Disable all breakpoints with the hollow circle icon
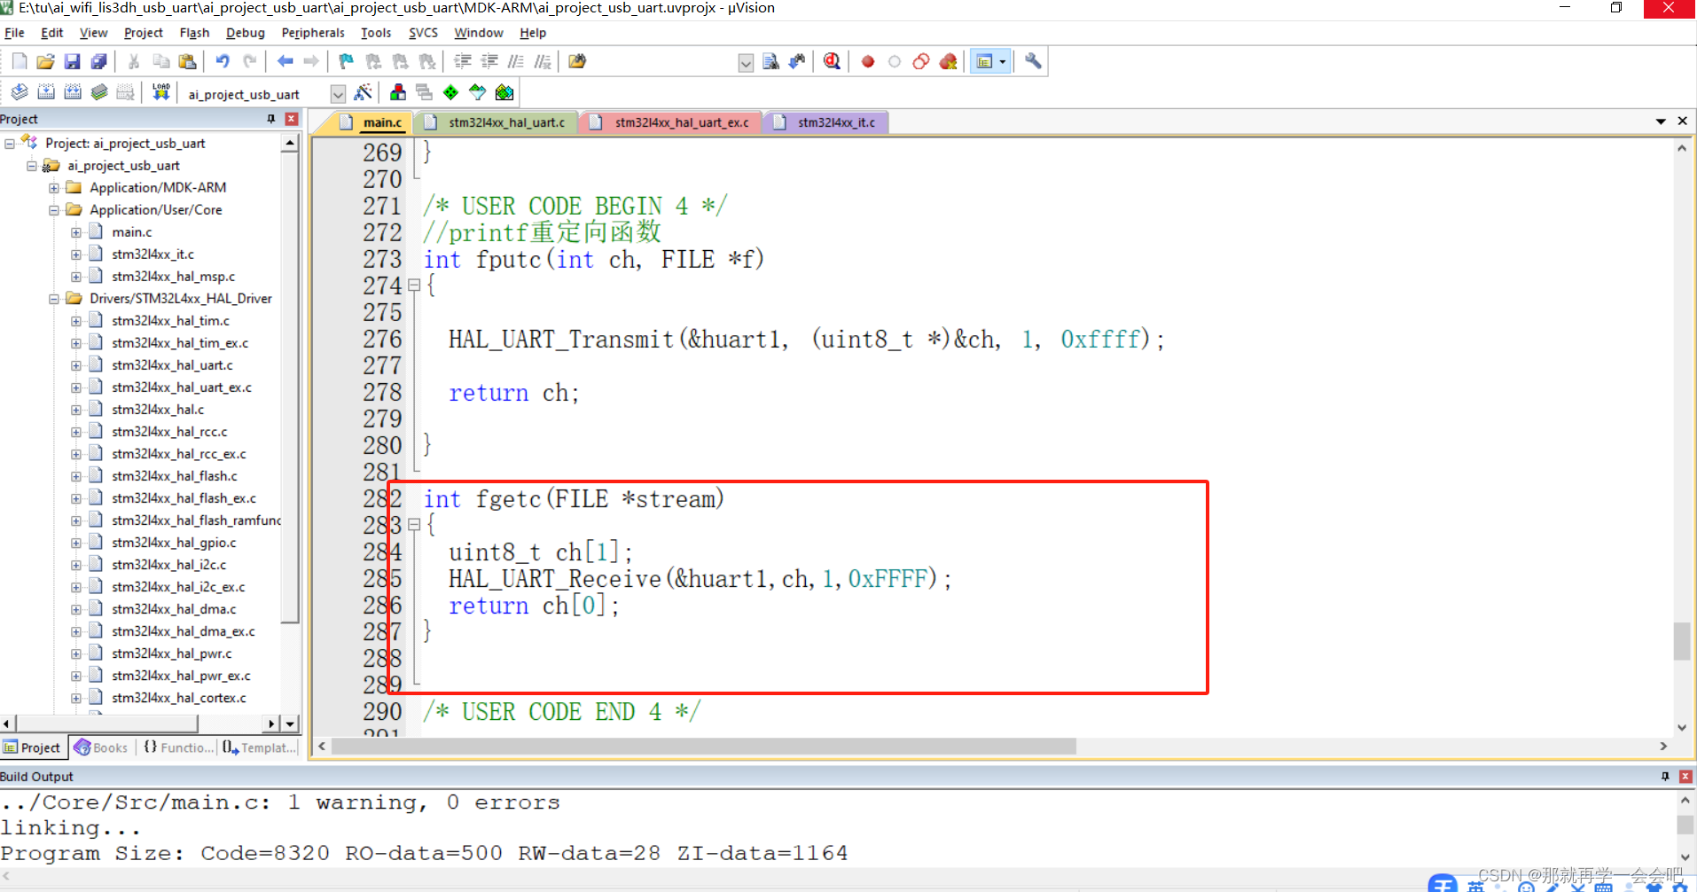Screen dimensions: 1697x892 [894, 61]
